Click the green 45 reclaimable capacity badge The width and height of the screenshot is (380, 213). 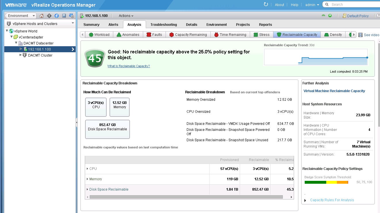tap(95, 58)
